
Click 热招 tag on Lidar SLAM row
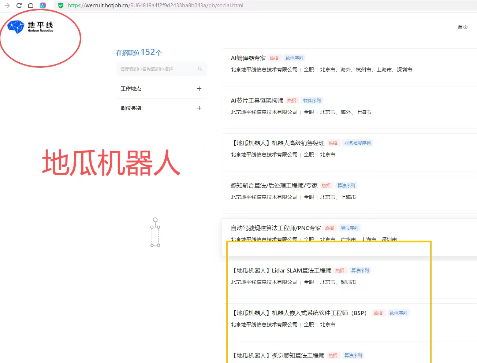(340, 270)
